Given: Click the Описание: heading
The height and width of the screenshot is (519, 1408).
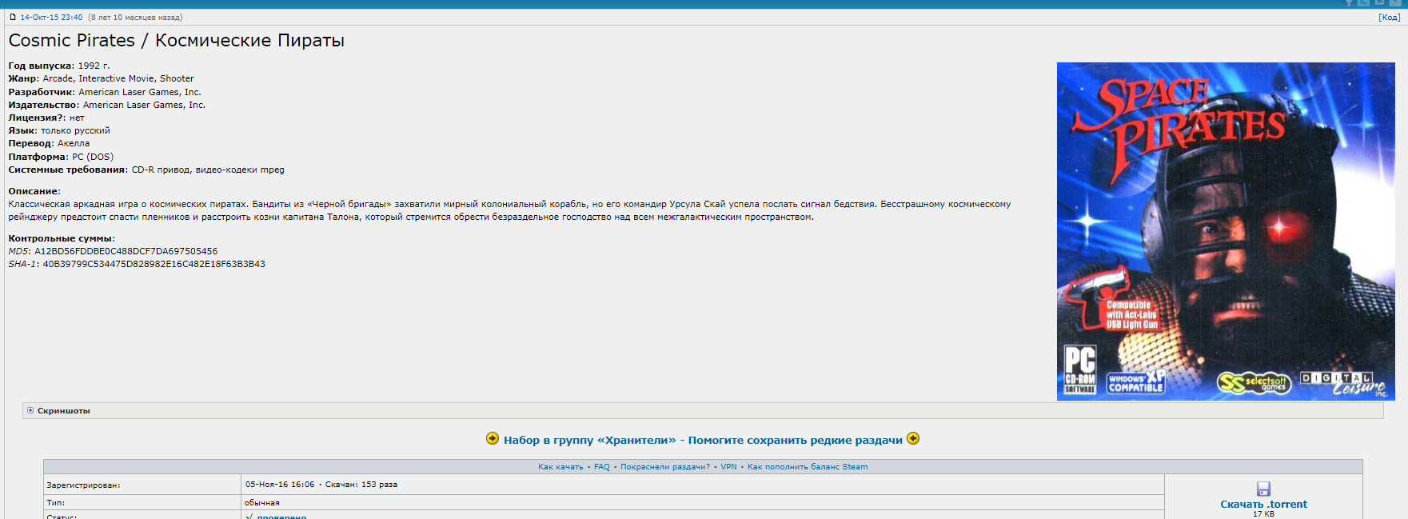Looking at the screenshot, I should [34, 191].
